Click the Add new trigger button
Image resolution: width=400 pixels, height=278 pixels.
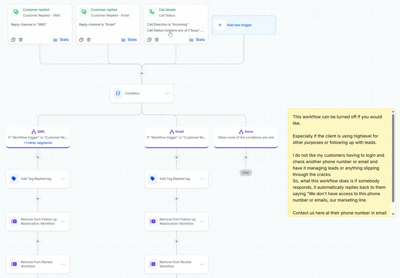[244, 25]
